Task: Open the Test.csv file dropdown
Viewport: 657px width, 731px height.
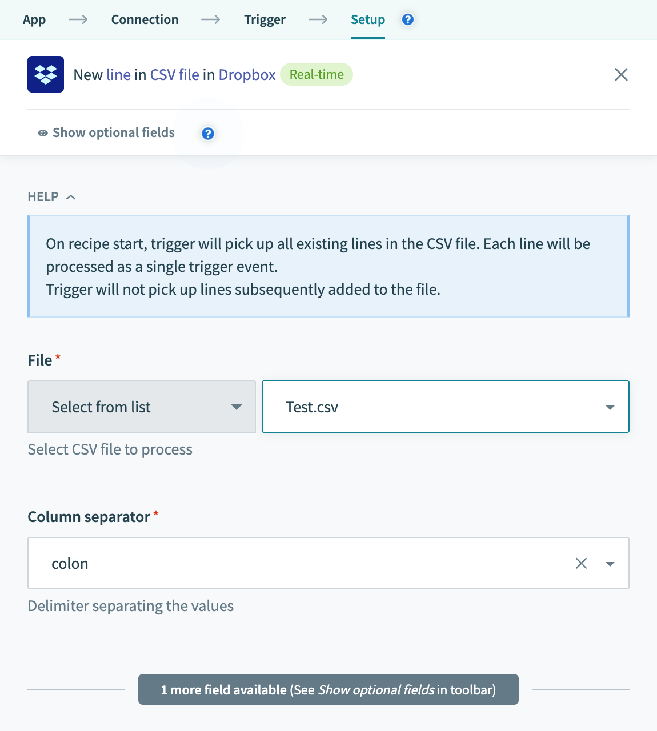Action: [610, 407]
